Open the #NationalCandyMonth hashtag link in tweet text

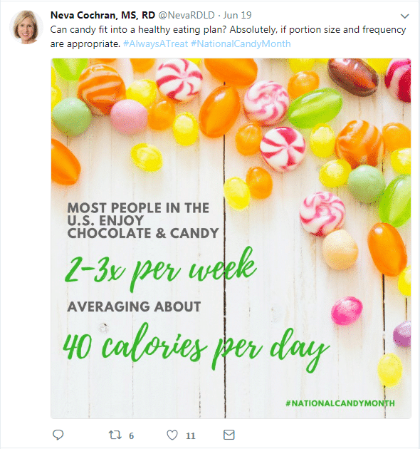tap(241, 43)
